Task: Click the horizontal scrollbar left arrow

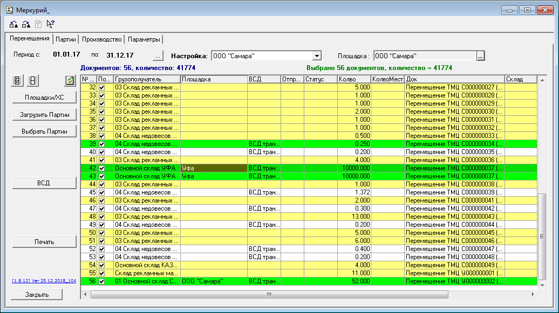Action: click(85, 295)
